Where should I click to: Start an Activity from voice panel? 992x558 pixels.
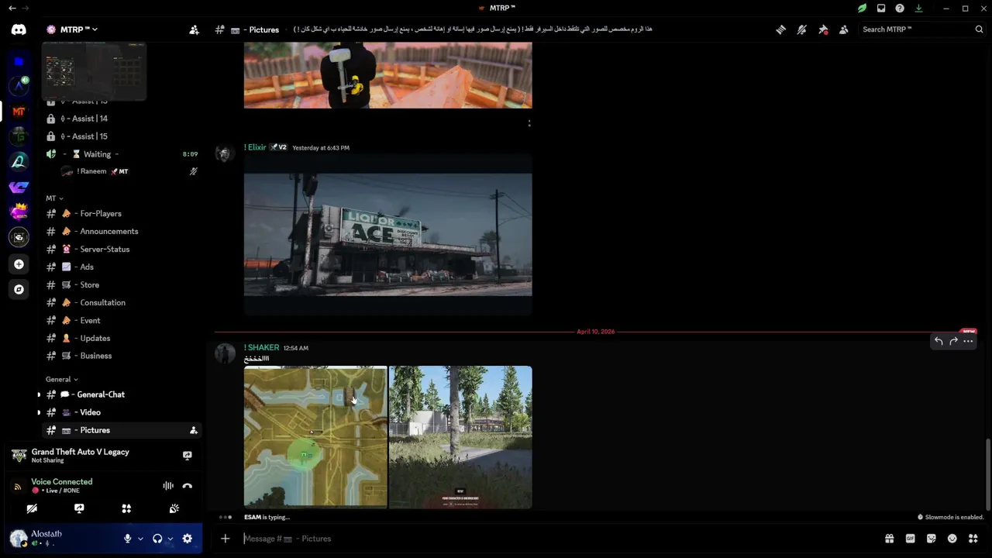126,508
